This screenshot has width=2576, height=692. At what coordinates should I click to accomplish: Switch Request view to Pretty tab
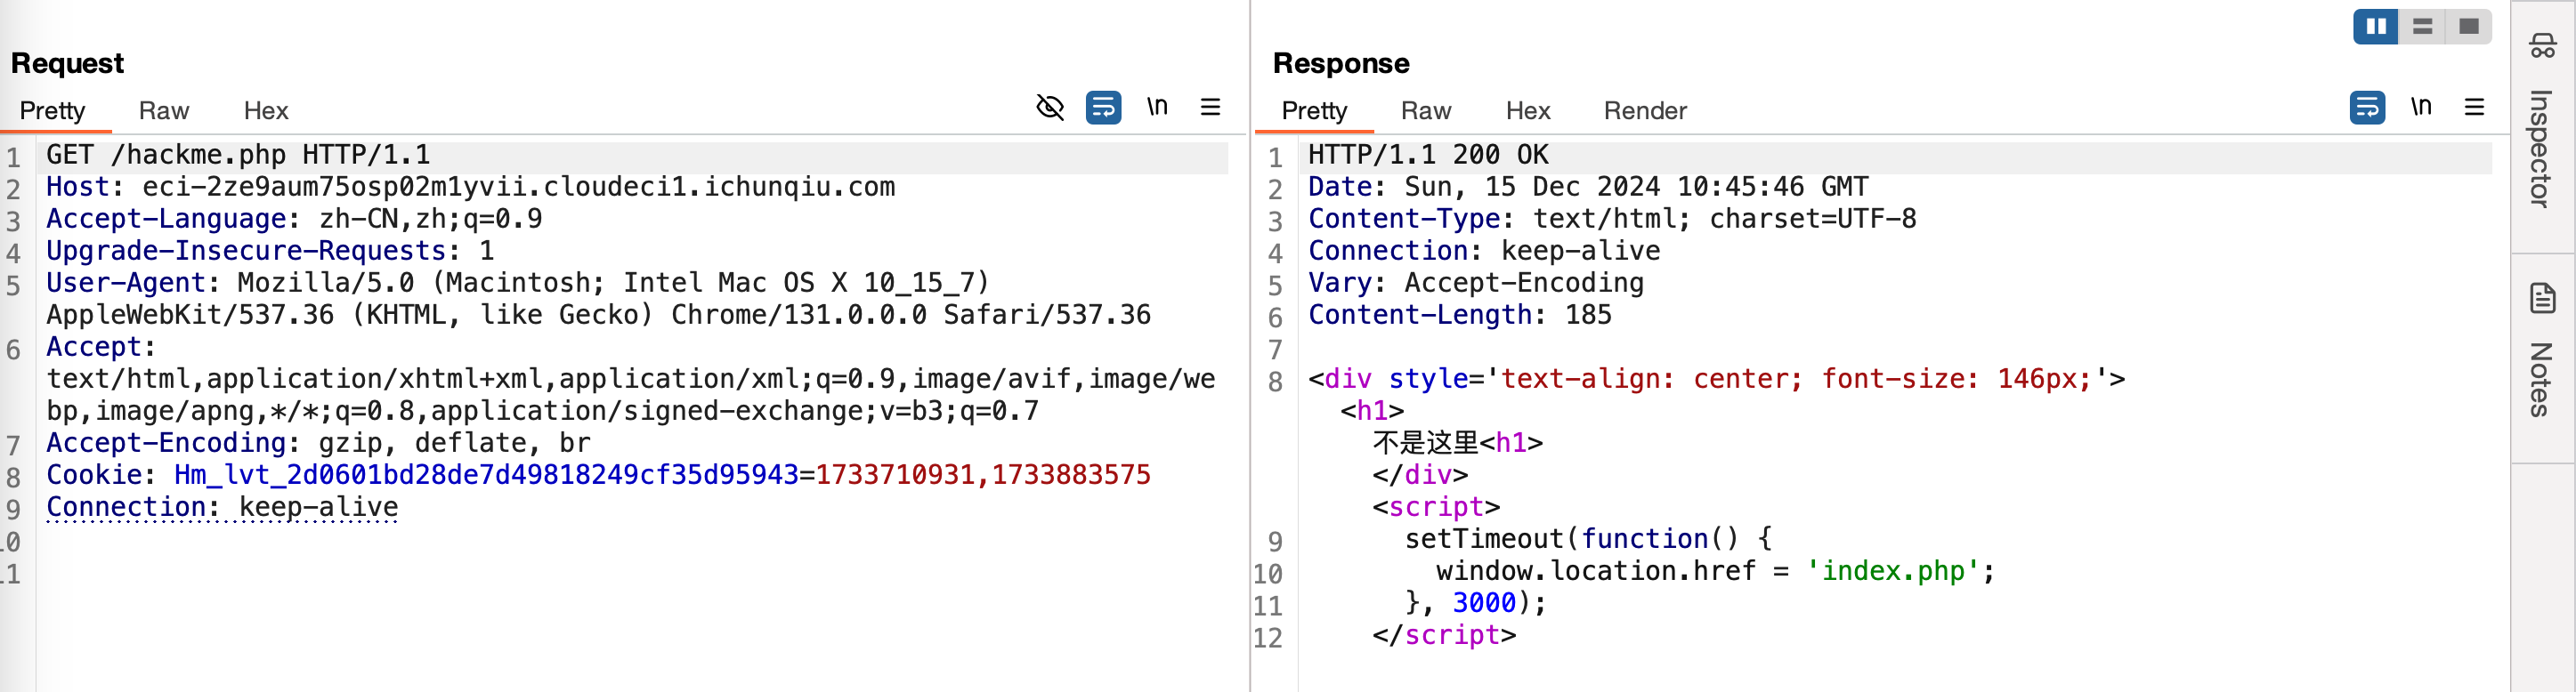[x=52, y=111]
